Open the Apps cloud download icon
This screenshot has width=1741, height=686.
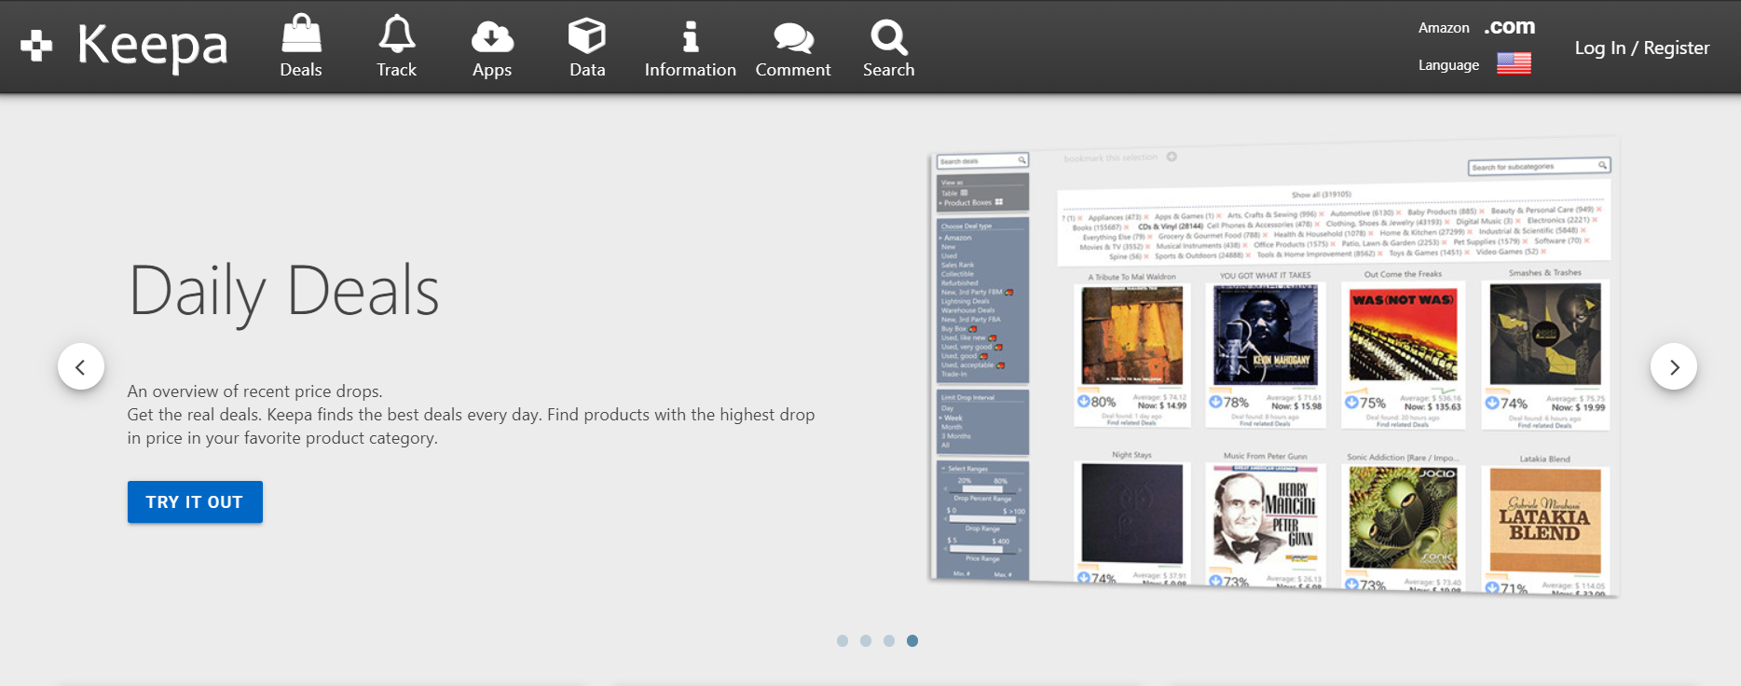(x=492, y=47)
